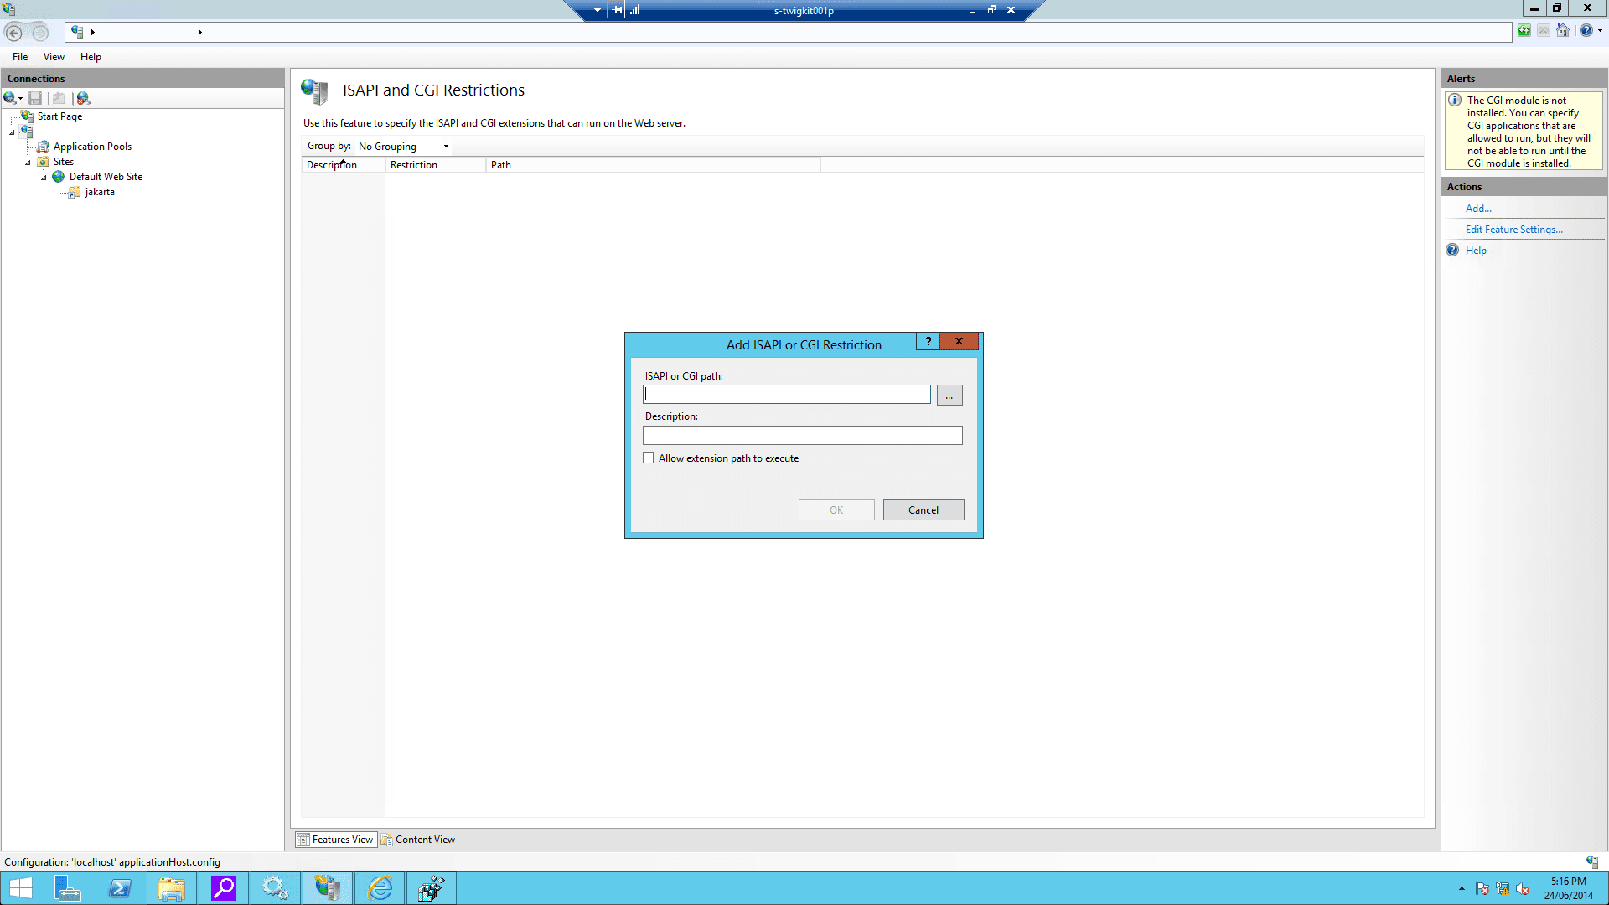Click the Save Connections floppy icon
This screenshot has width=1609, height=905.
click(35, 98)
